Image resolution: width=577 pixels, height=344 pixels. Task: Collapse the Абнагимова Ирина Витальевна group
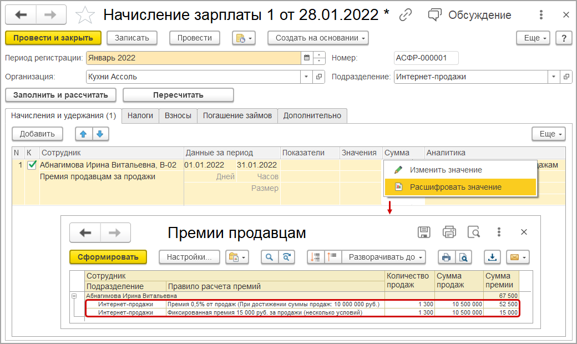[x=74, y=296]
